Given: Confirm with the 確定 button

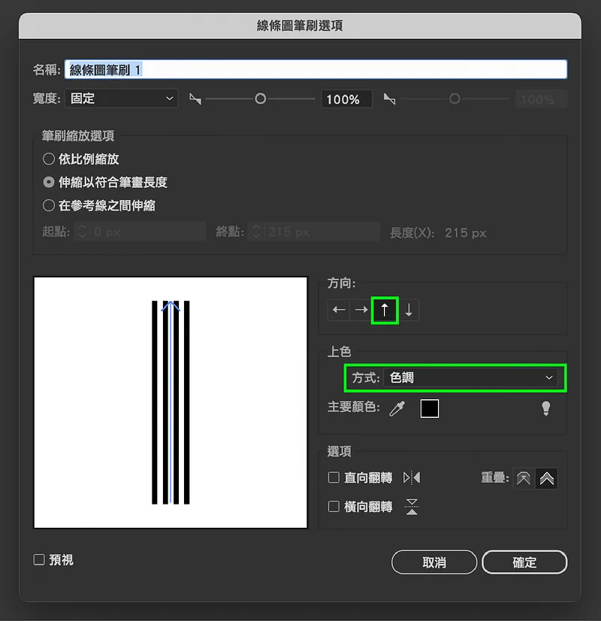Looking at the screenshot, I should (x=524, y=562).
